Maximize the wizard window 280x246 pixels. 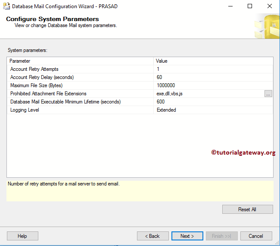(250, 6)
